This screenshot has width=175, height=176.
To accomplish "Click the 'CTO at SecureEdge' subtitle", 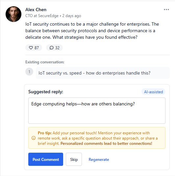I will (x=42, y=16).
